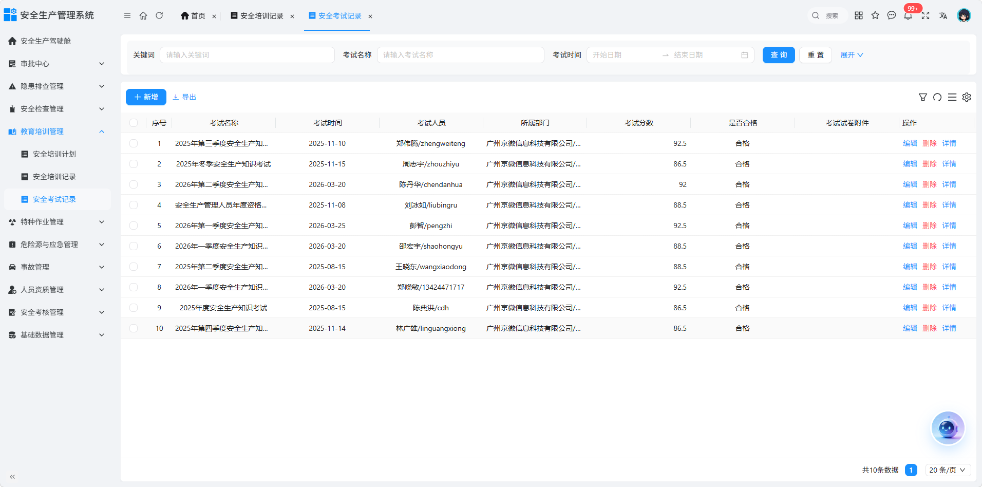Expand more filters with 展开
The height and width of the screenshot is (487, 982).
click(852, 55)
